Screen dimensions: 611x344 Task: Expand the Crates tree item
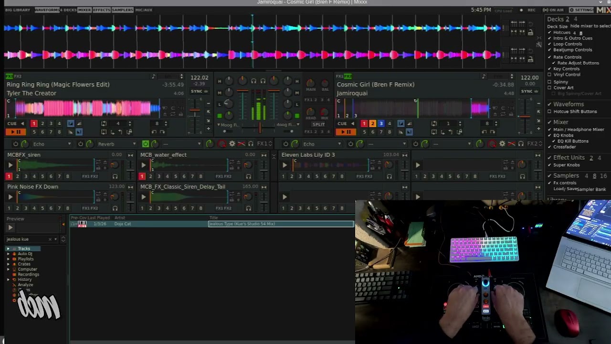pyautogui.click(x=8, y=264)
